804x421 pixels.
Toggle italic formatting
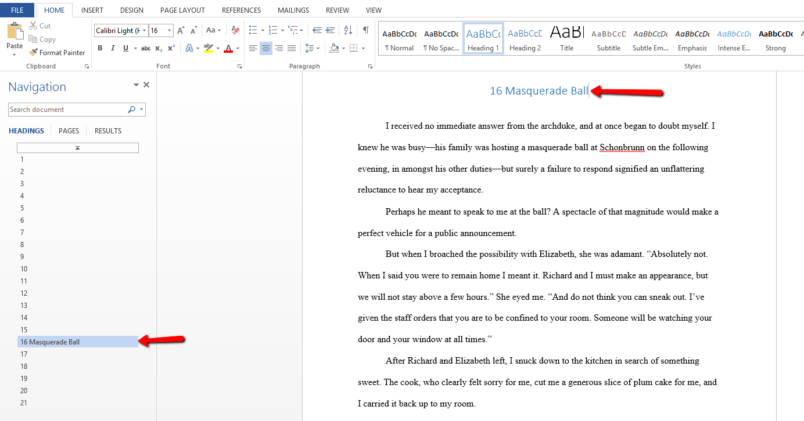click(x=113, y=48)
